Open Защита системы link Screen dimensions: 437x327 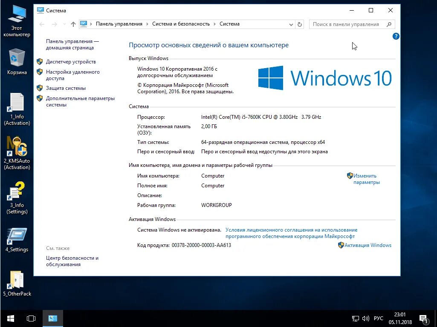(x=66, y=88)
